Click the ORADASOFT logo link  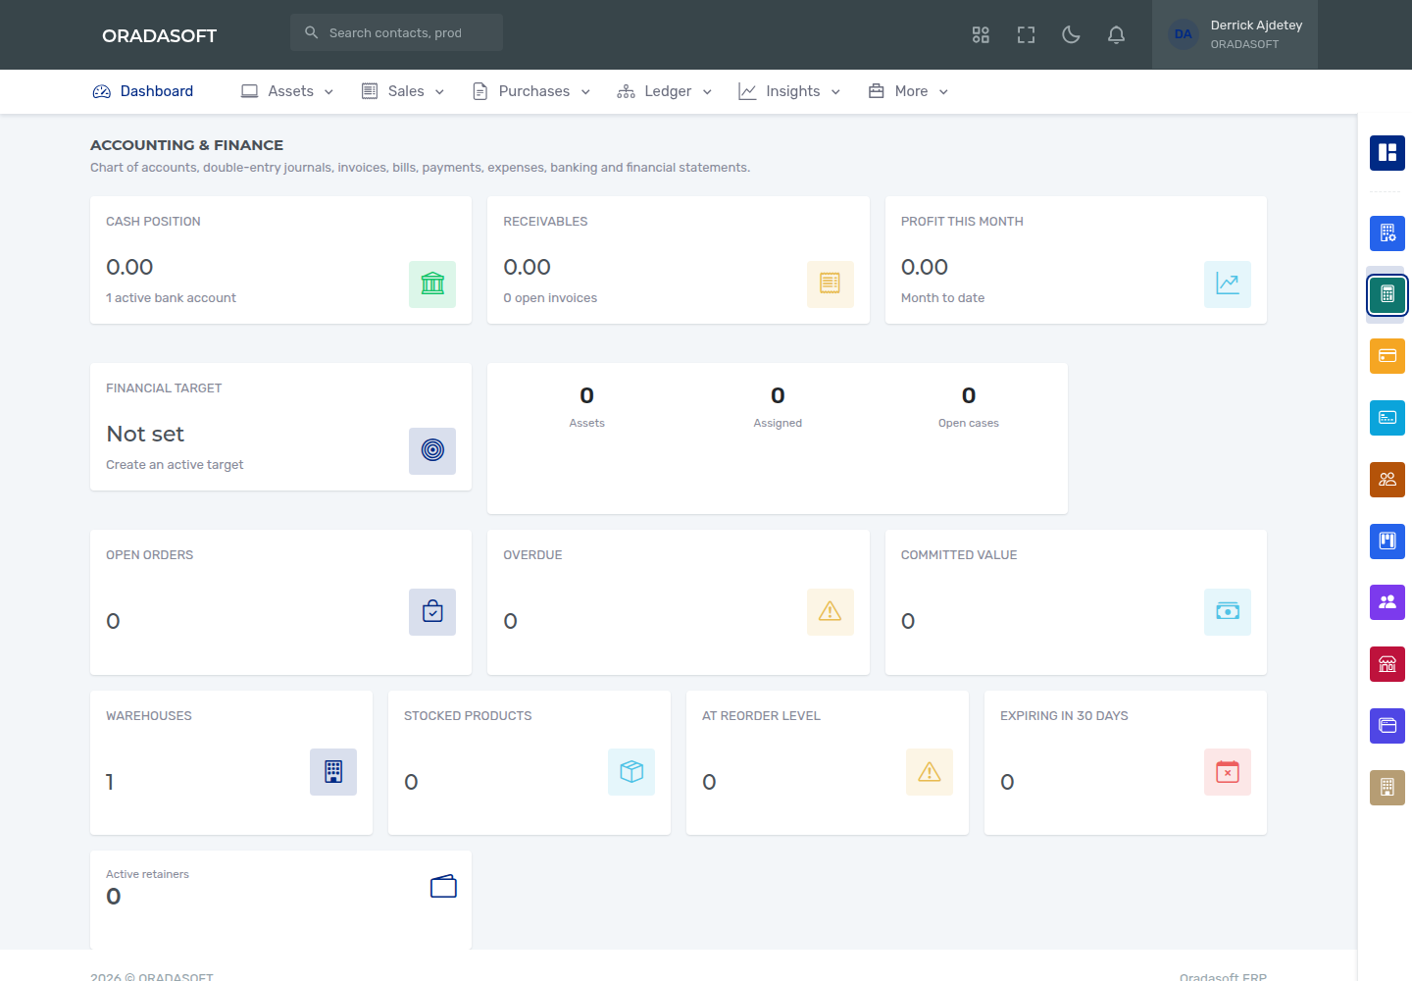(x=160, y=35)
